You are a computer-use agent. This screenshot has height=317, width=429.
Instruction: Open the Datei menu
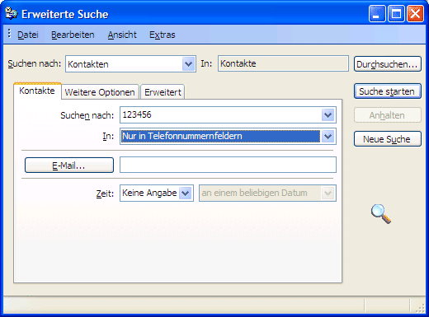28,35
